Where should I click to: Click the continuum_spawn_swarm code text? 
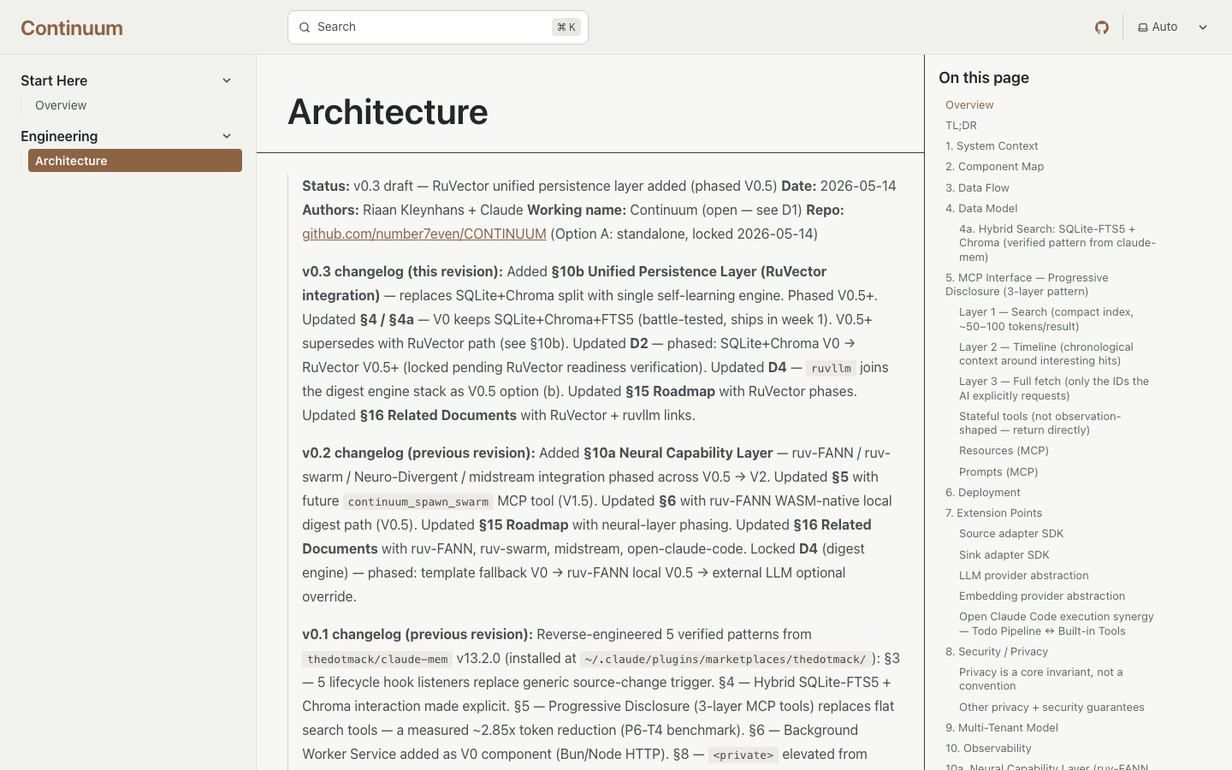[x=418, y=502]
